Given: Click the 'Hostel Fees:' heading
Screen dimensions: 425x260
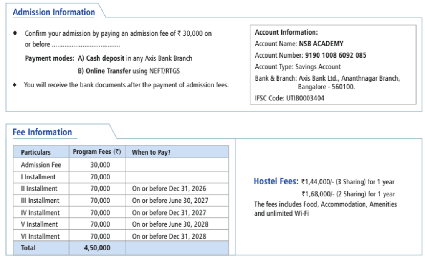Looking at the screenshot, I should [276, 181].
